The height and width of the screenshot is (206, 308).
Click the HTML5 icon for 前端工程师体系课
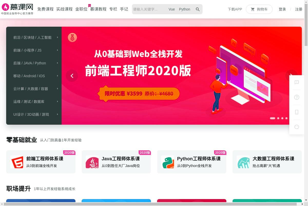pyautogui.click(x=17, y=162)
